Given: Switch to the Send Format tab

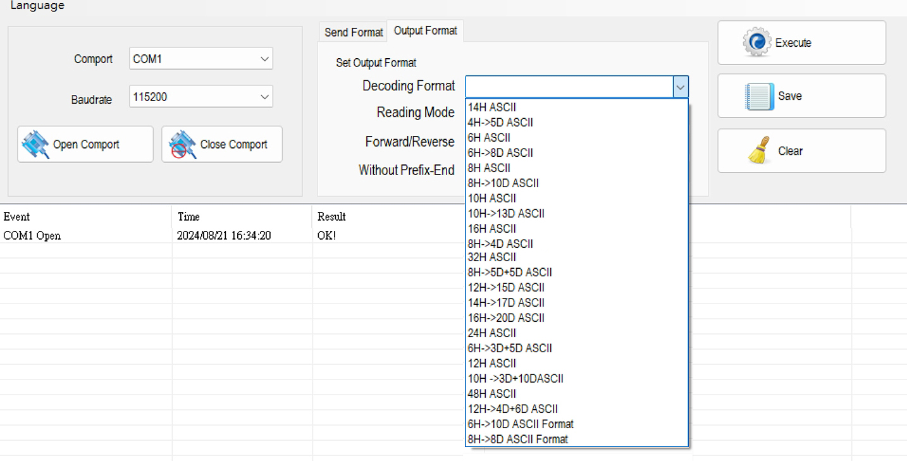Looking at the screenshot, I should pyautogui.click(x=354, y=32).
